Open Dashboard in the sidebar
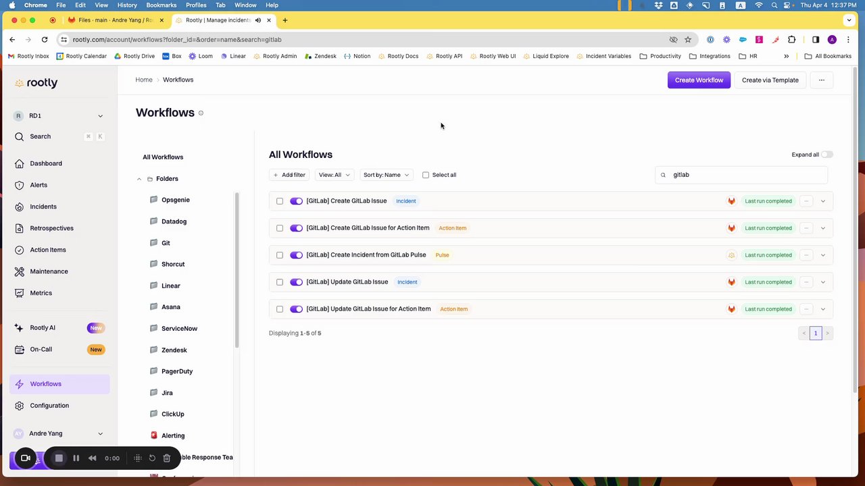 coord(46,163)
